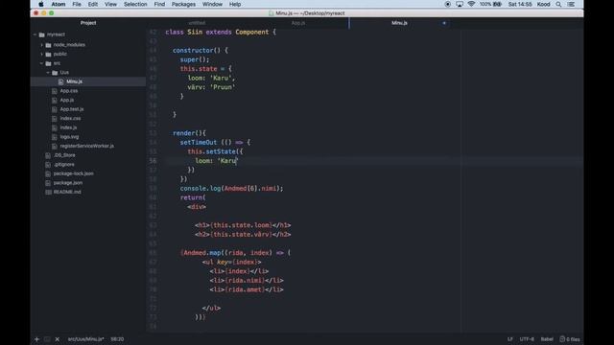Open the Help menu
The width and height of the screenshot is (614, 345).
coord(235,4)
